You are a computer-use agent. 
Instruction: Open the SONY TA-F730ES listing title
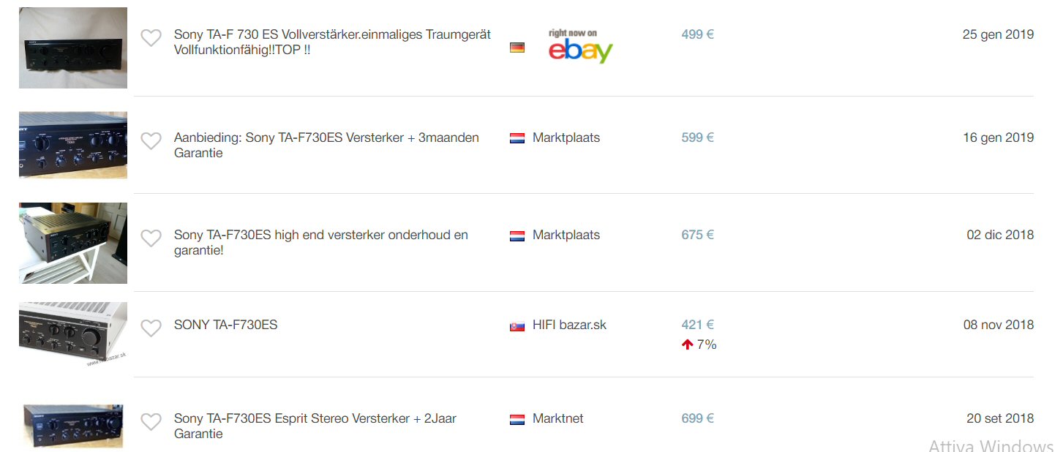click(x=225, y=325)
